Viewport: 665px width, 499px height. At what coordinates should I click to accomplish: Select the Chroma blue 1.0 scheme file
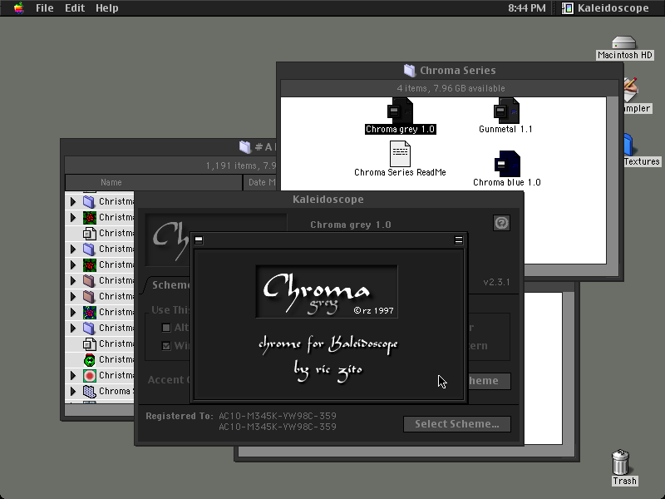507,164
